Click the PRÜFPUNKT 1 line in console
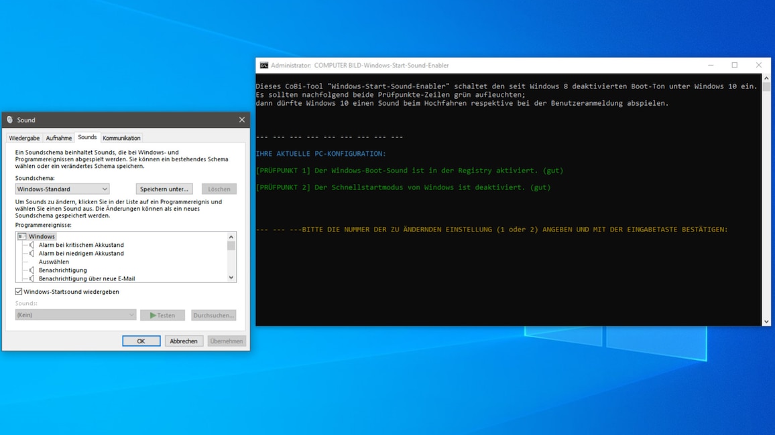This screenshot has width=775, height=435. [x=409, y=171]
